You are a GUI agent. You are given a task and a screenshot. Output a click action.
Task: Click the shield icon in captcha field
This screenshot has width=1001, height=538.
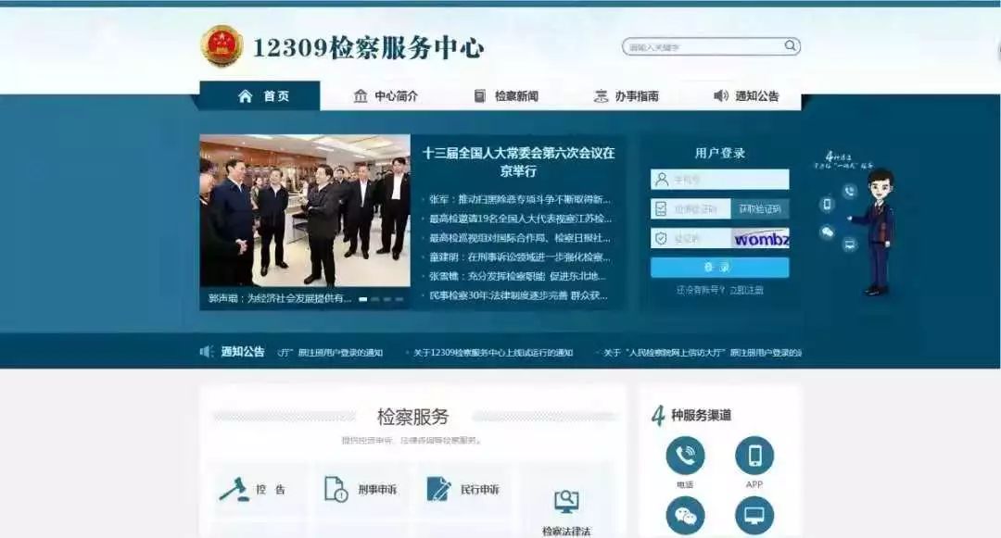[662, 238]
